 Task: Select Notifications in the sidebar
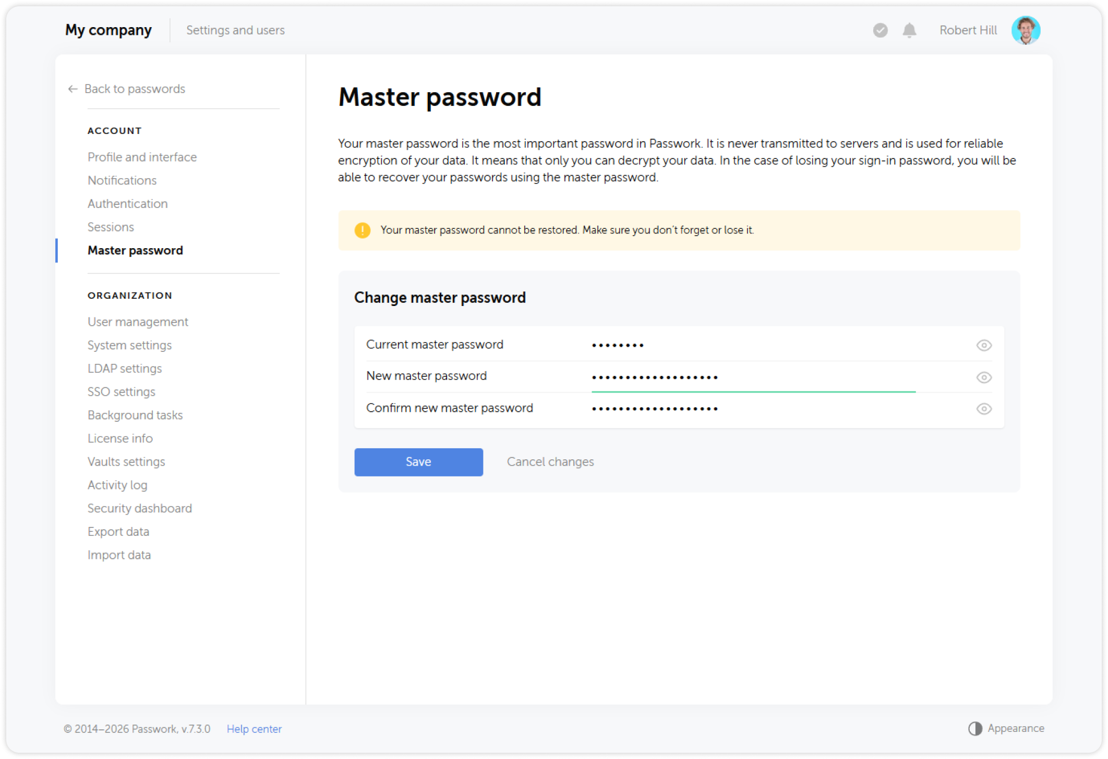tap(122, 180)
